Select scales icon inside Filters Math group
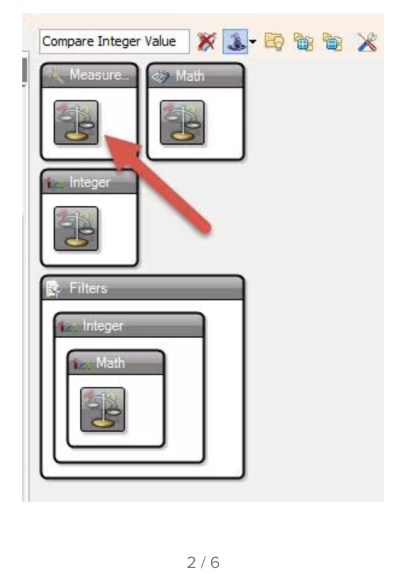Viewport: 403px width, 574px height. click(x=103, y=409)
